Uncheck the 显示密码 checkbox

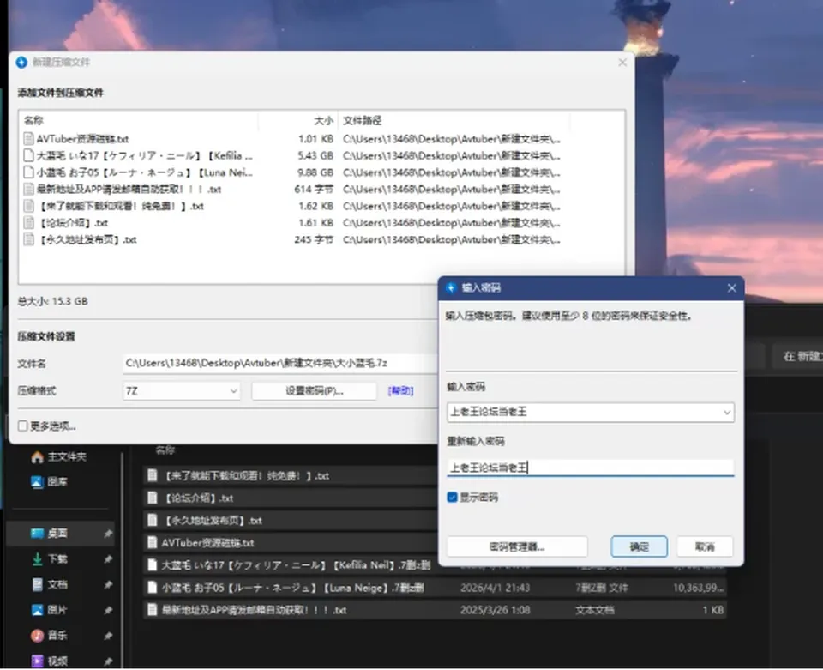coord(452,497)
